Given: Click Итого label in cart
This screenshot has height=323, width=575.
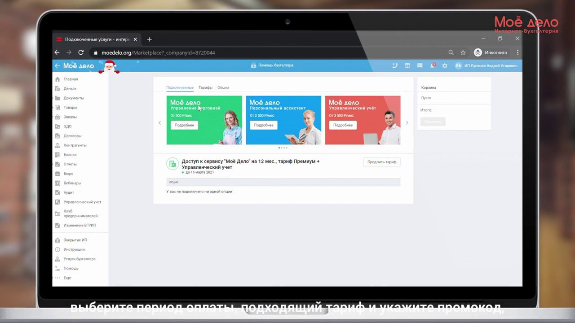Looking at the screenshot, I should coord(426,110).
